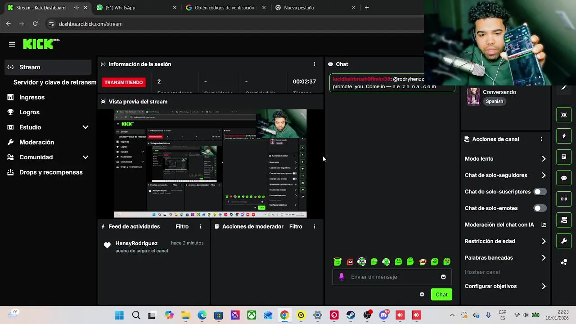576x324 pixels.
Task: Open the emoji picker in message box
Action: click(x=443, y=277)
